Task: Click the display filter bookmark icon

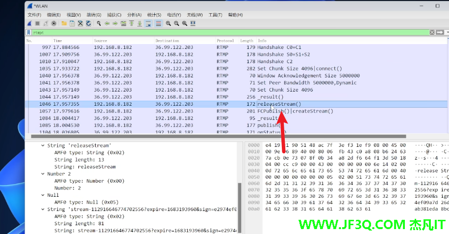Action: point(29,32)
